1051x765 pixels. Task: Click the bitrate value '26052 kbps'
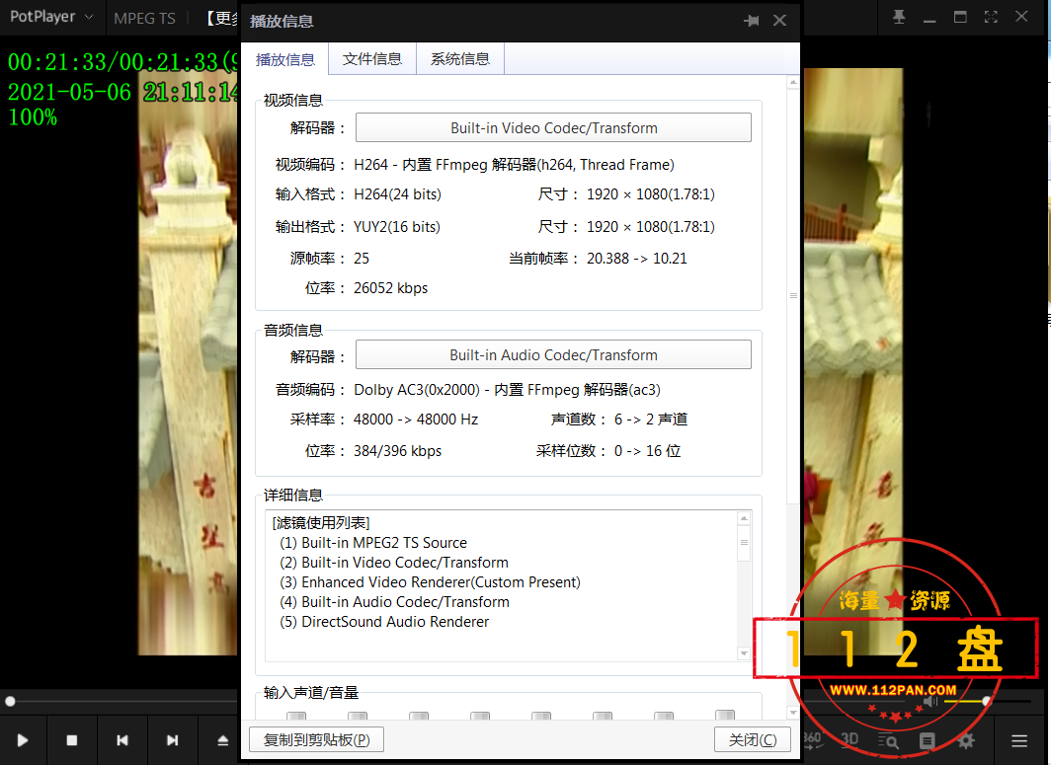(x=391, y=288)
